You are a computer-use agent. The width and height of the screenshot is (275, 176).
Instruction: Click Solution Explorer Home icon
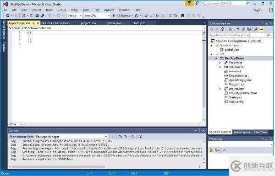(222, 29)
